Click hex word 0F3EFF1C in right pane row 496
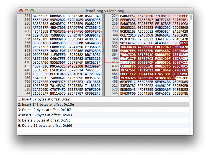This screenshot has width=206, height=155. (128, 82)
